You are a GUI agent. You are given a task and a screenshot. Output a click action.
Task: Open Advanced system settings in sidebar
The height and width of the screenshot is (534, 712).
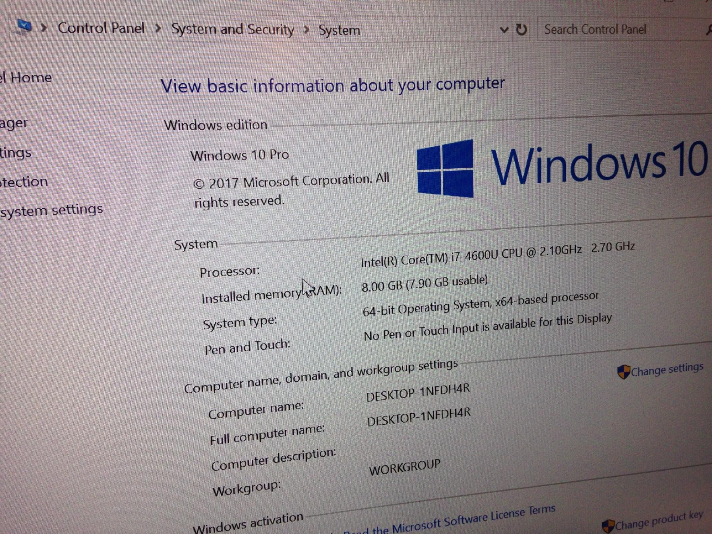(51, 210)
